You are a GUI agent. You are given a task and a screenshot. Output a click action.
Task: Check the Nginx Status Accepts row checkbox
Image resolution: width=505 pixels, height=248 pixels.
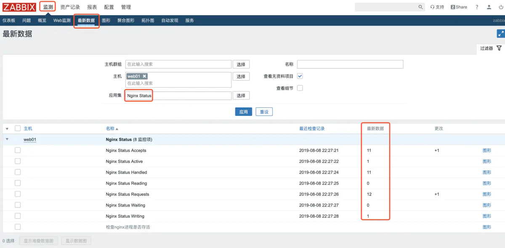tap(18, 150)
